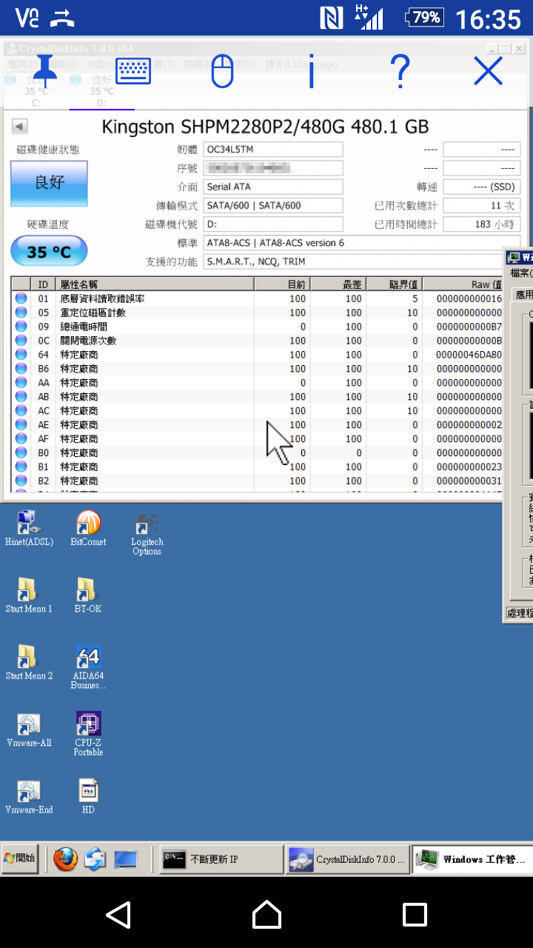Click the 183 小時 power-on hours value
Viewport: 533px width, 948px height.
tap(481, 224)
